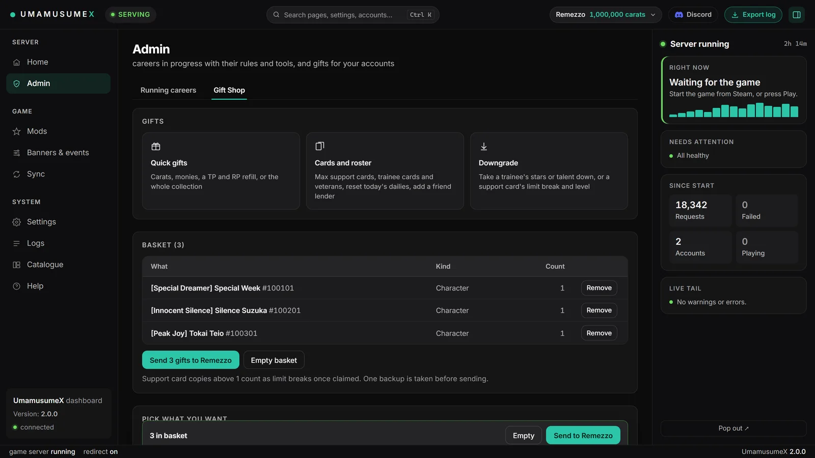Screen dimensions: 815x458
Task: Remove Tokai Teio from basket
Action: [x=599, y=333]
